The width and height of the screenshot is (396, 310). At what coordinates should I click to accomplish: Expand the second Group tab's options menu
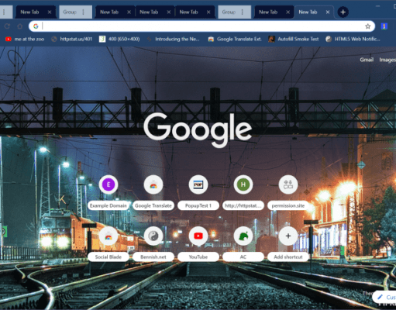pyautogui.click(x=242, y=12)
